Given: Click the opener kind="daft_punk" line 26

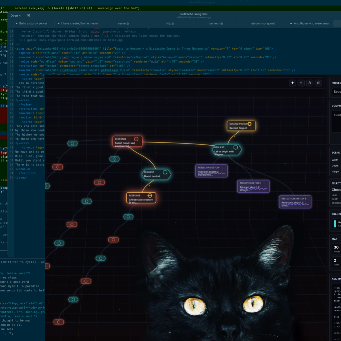Looking at the screenshot, I should pyautogui.click(x=72, y=53).
